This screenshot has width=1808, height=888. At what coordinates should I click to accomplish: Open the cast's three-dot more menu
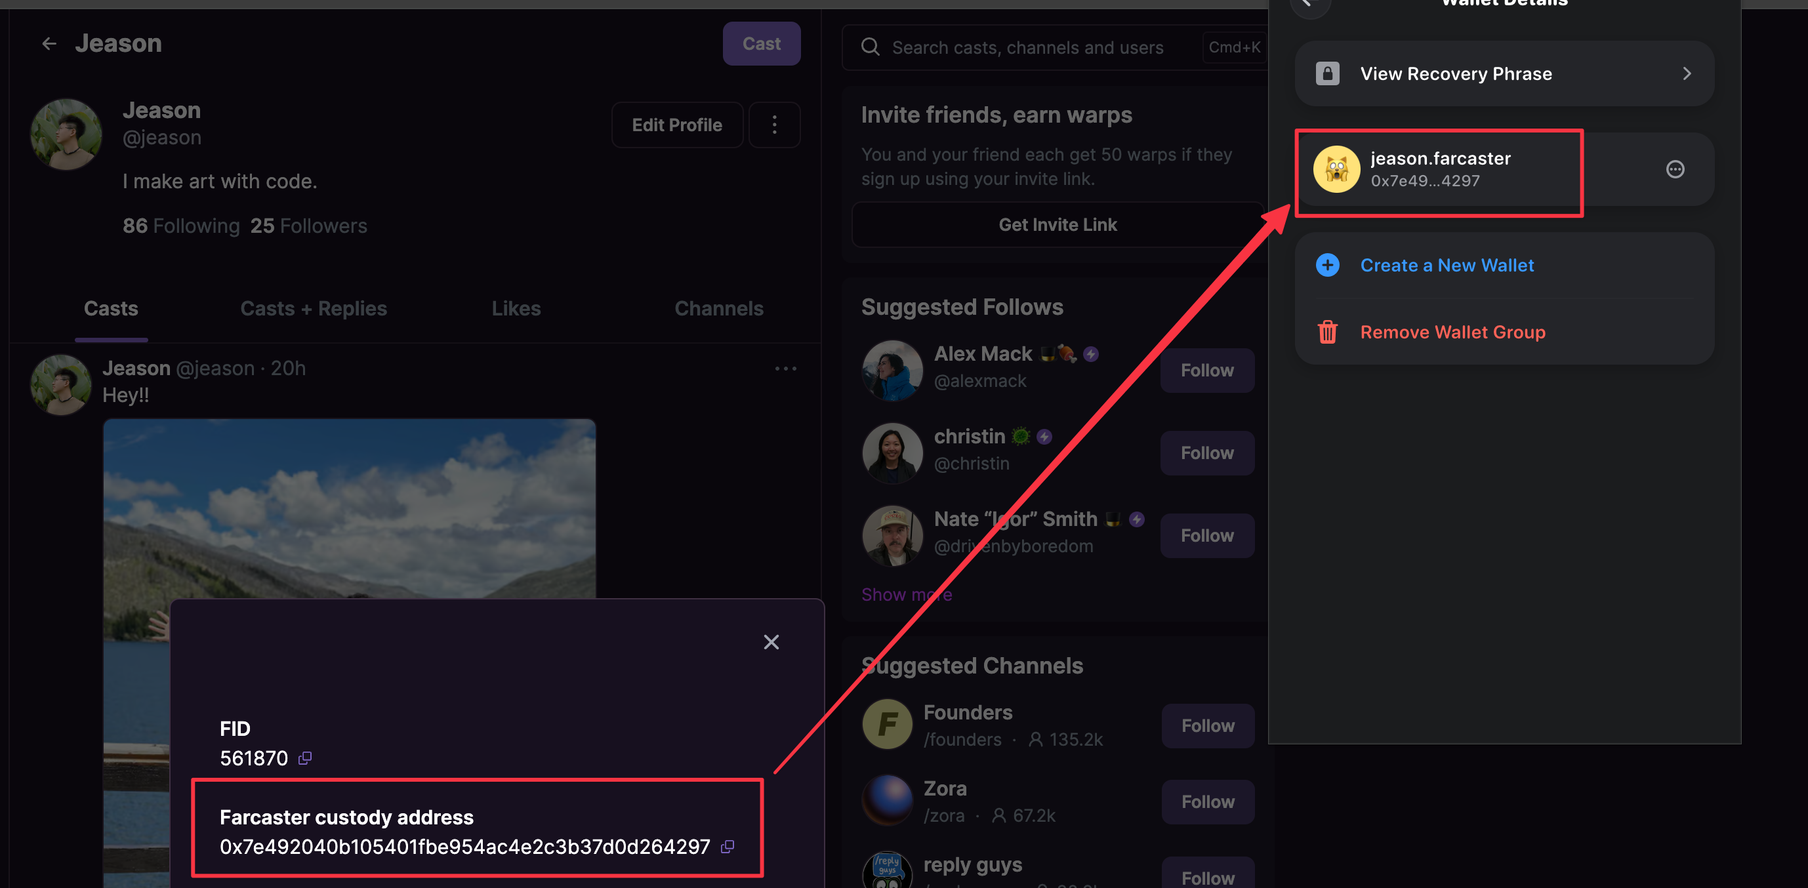pyautogui.click(x=785, y=368)
